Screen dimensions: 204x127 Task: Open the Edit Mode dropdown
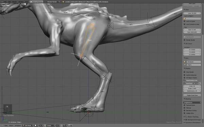(28, 125)
